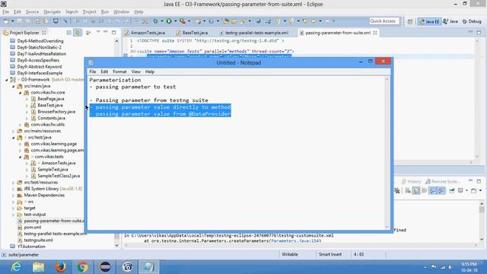This screenshot has width=487, height=274.
Task: Click the Open Perspective icon beside Quick Access
Action: 410,21
